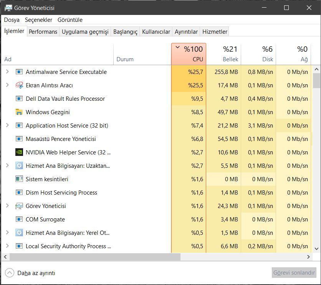Click the NVIDIA Web Helper Service icon
321x285 pixels.
[19, 152]
